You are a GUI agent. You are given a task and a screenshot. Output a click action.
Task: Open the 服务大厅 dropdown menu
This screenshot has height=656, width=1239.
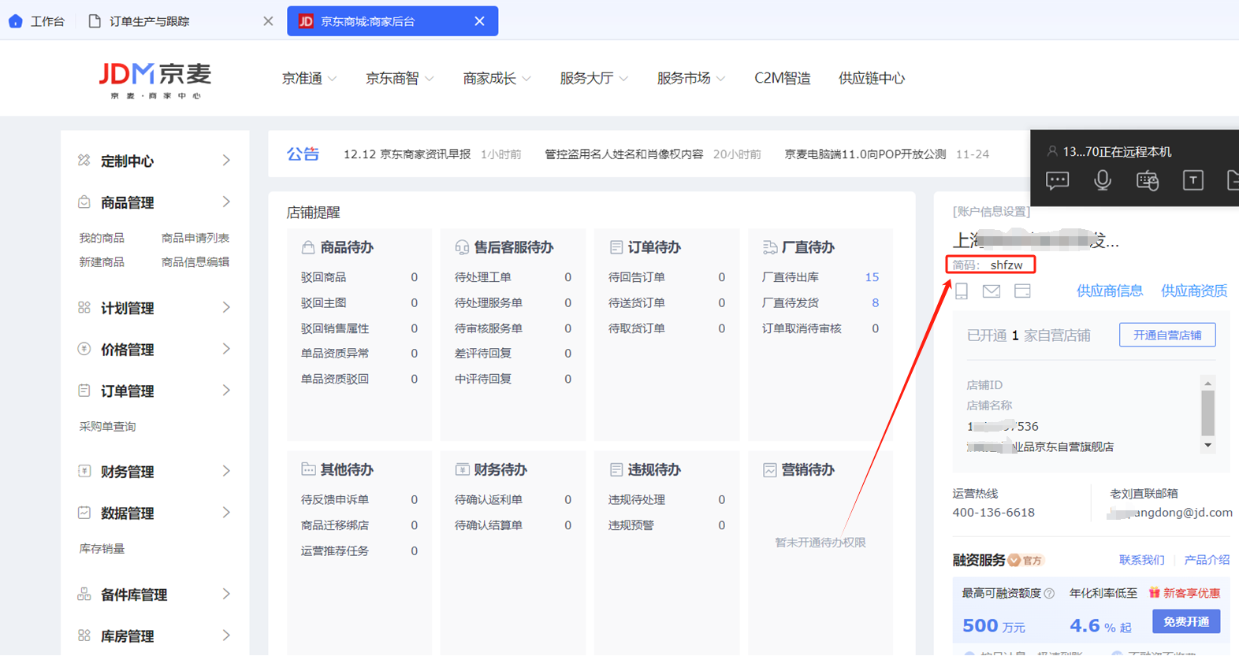[x=593, y=78]
